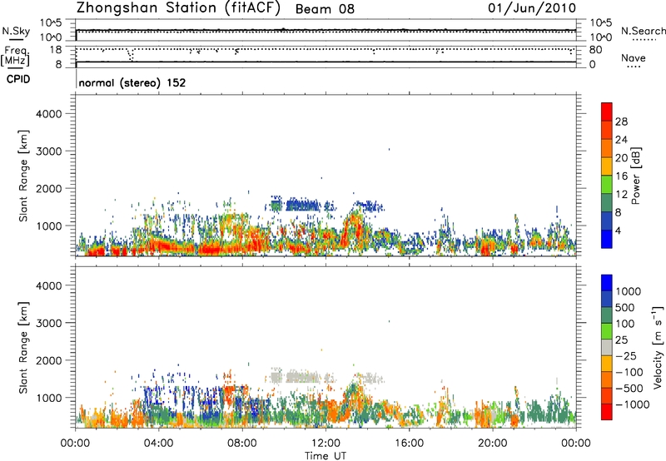Click the 18 MHz frequency tick label
The width and height of the screenshot is (666, 461).
pos(56,50)
